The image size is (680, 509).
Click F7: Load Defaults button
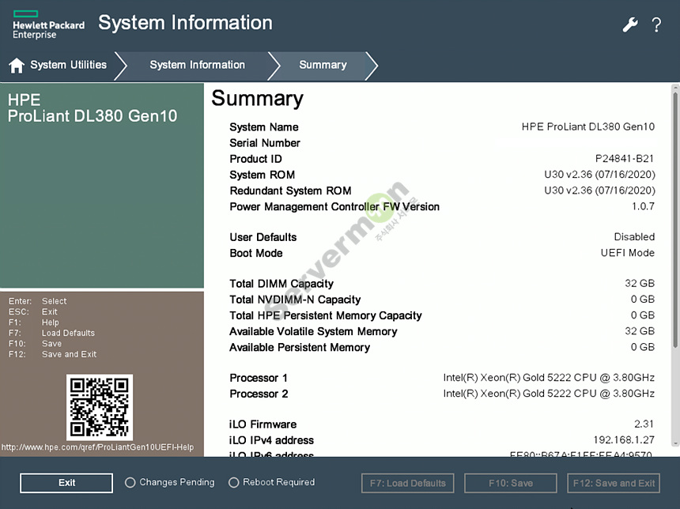408,483
